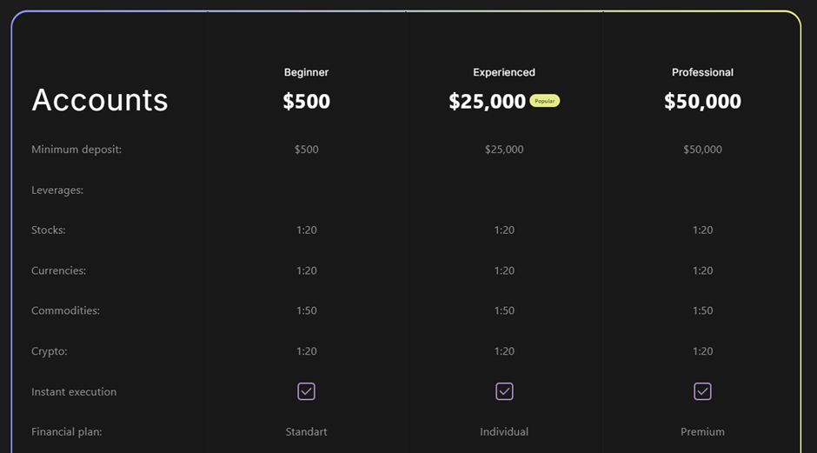Click the Instant execution row label
Image resolution: width=817 pixels, height=453 pixels.
(74, 391)
